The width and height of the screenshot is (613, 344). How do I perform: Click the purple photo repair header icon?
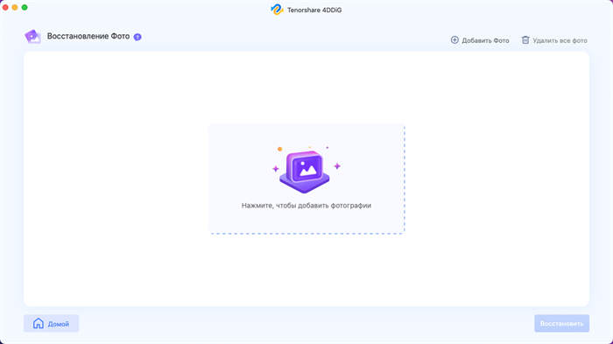tap(33, 37)
